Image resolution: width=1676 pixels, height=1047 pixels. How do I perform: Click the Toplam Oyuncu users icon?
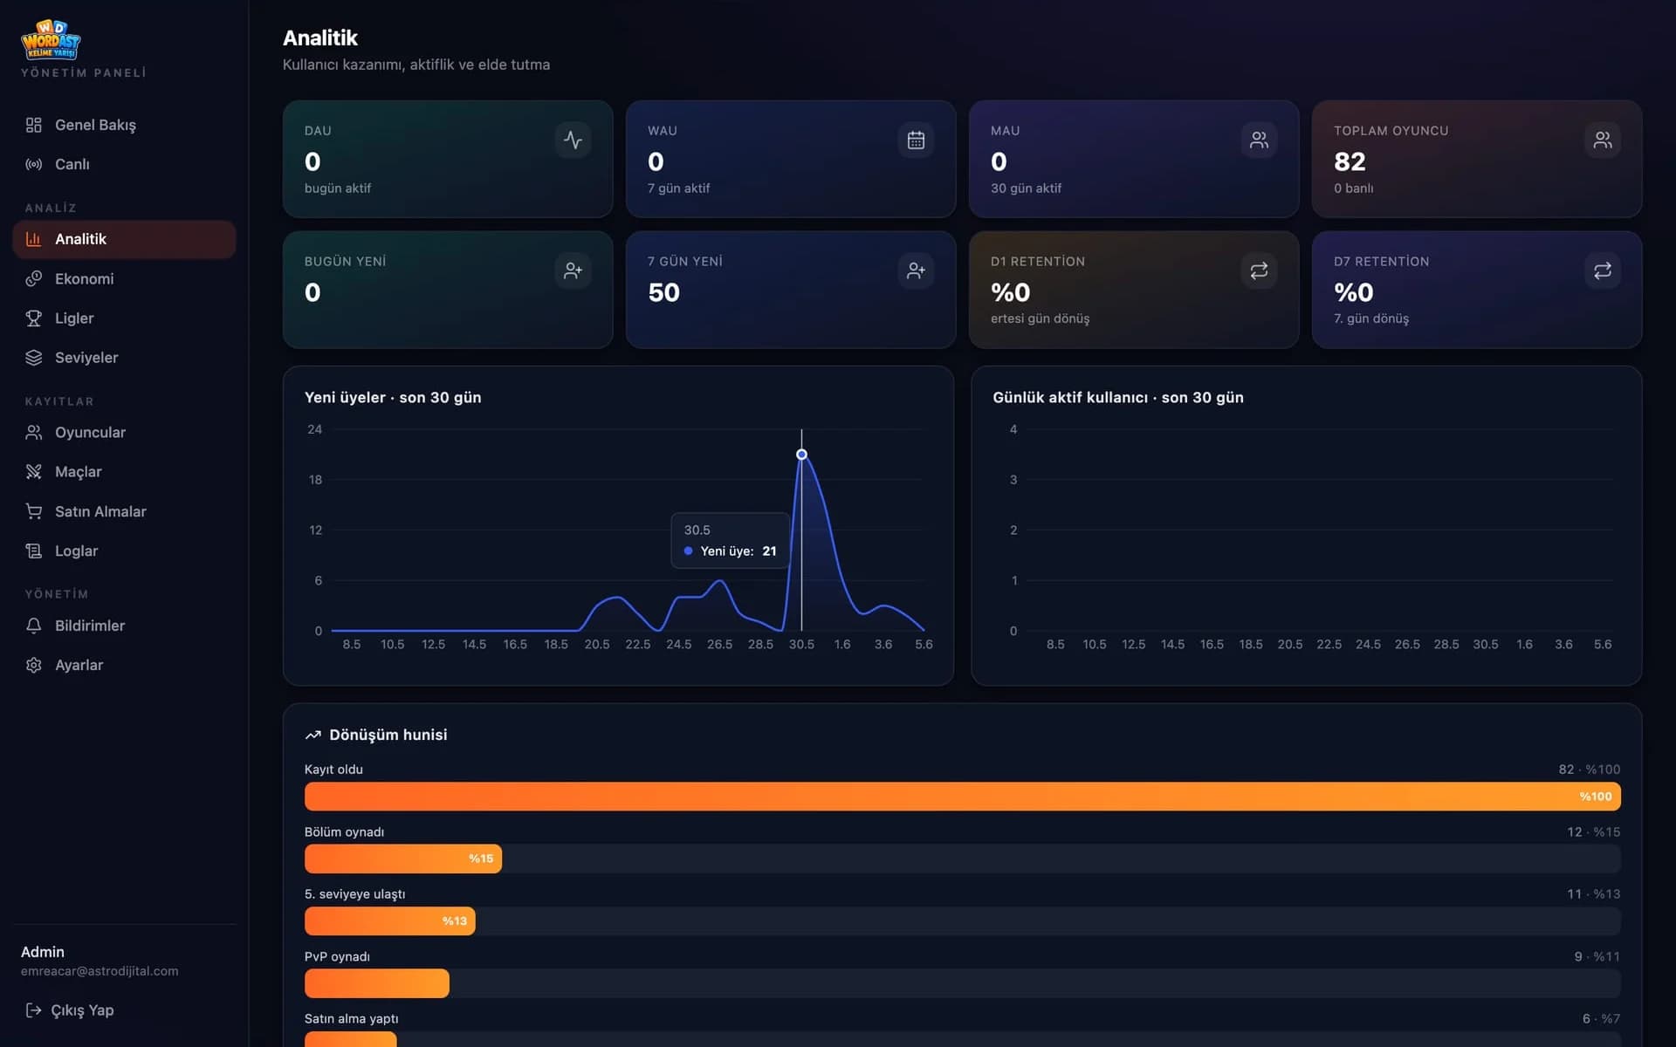tap(1602, 140)
